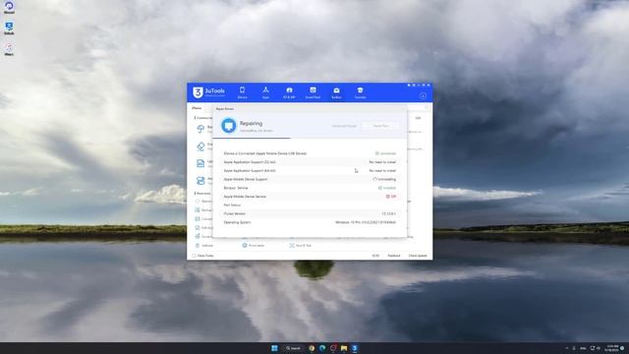Click the Apple Application Support (64-bit) row
The image size is (629, 354).
pyautogui.click(x=310, y=170)
